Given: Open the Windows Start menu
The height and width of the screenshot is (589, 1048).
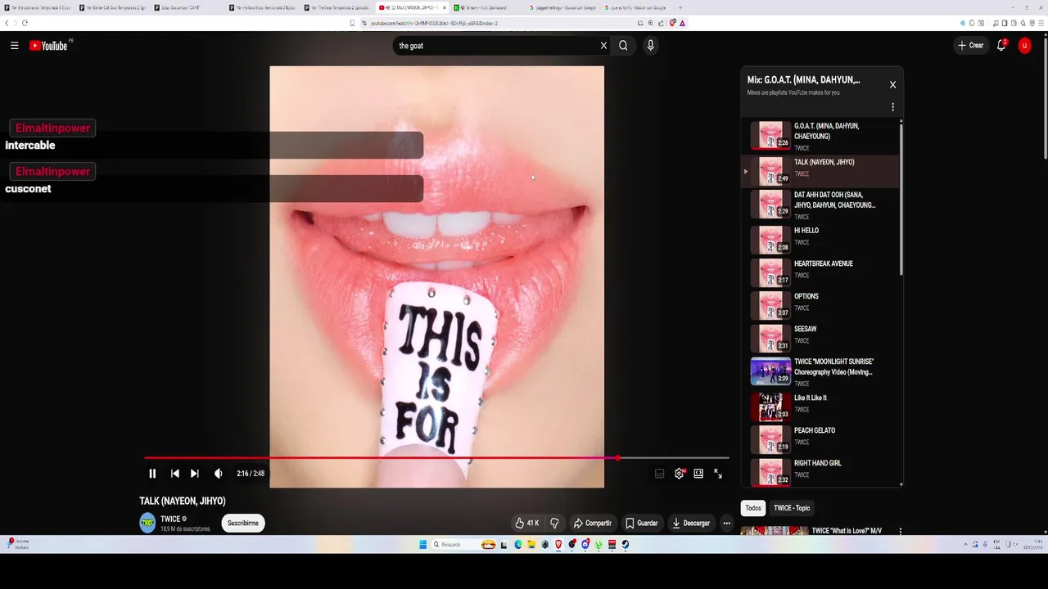Looking at the screenshot, I should (x=423, y=545).
